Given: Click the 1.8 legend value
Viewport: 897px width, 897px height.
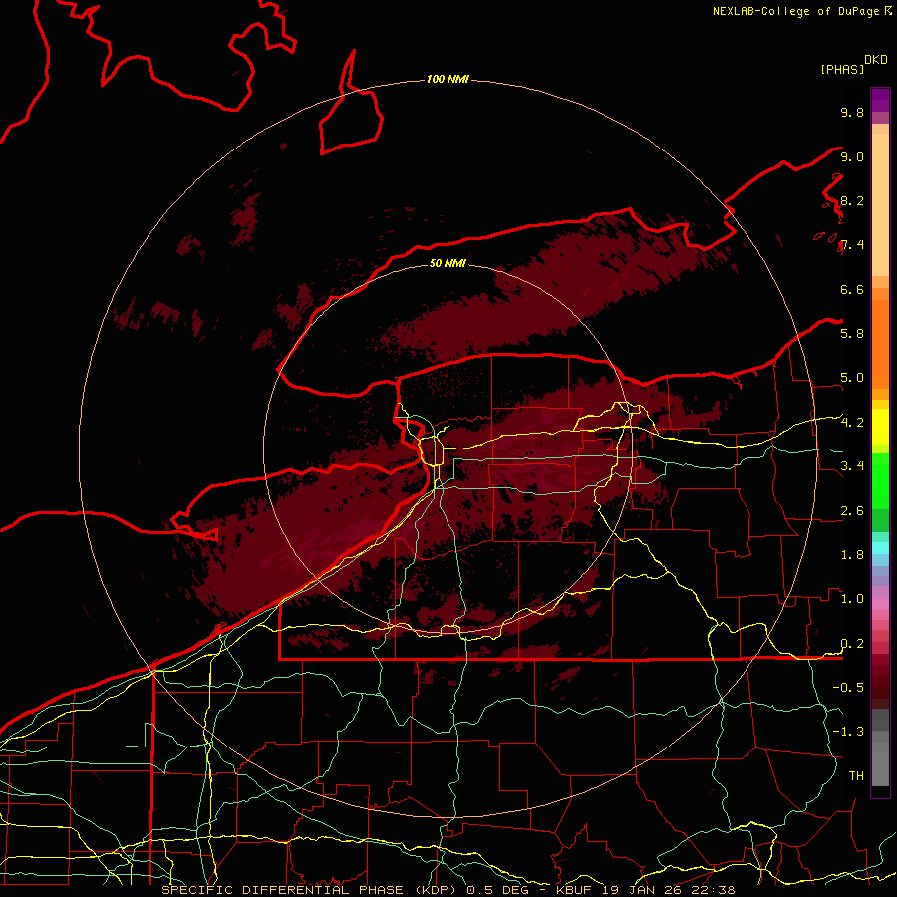Looking at the screenshot, I should (x=852, y=555).
